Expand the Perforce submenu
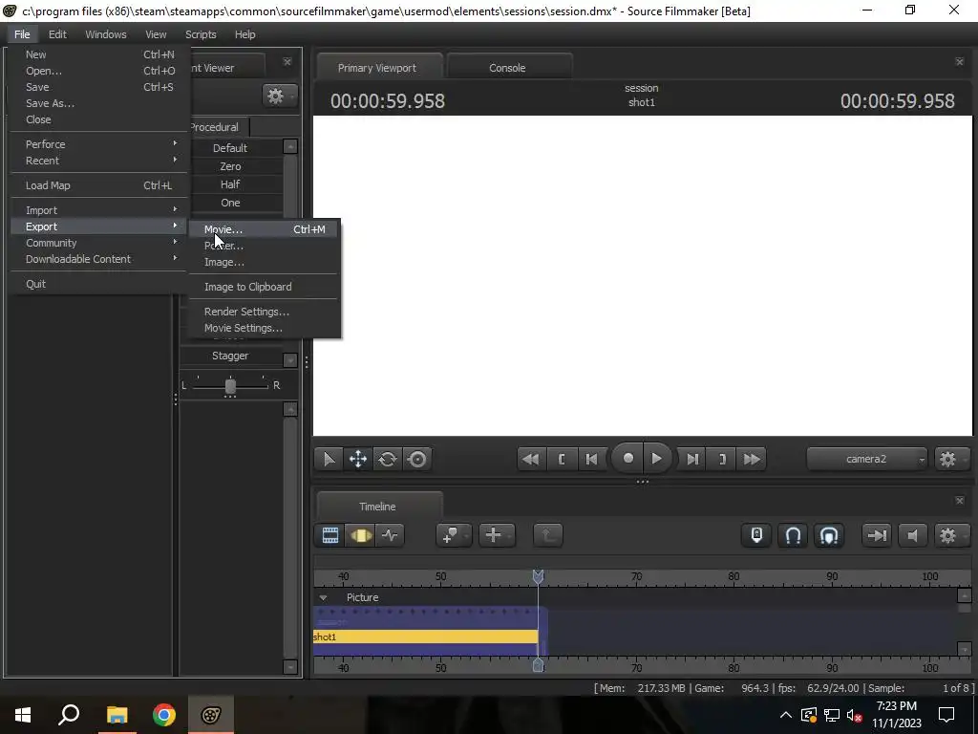Viewport: 978px width, 734px height. point(99,144)
